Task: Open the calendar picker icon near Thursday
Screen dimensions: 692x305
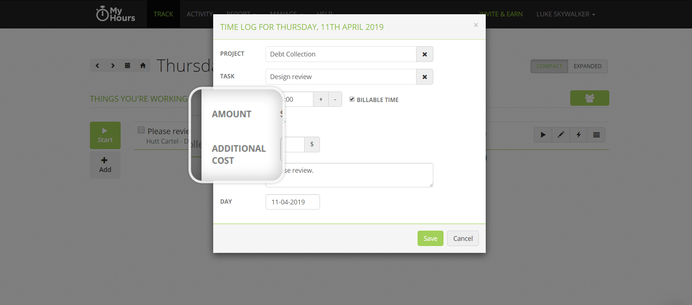Action: (x=127, y=65)
